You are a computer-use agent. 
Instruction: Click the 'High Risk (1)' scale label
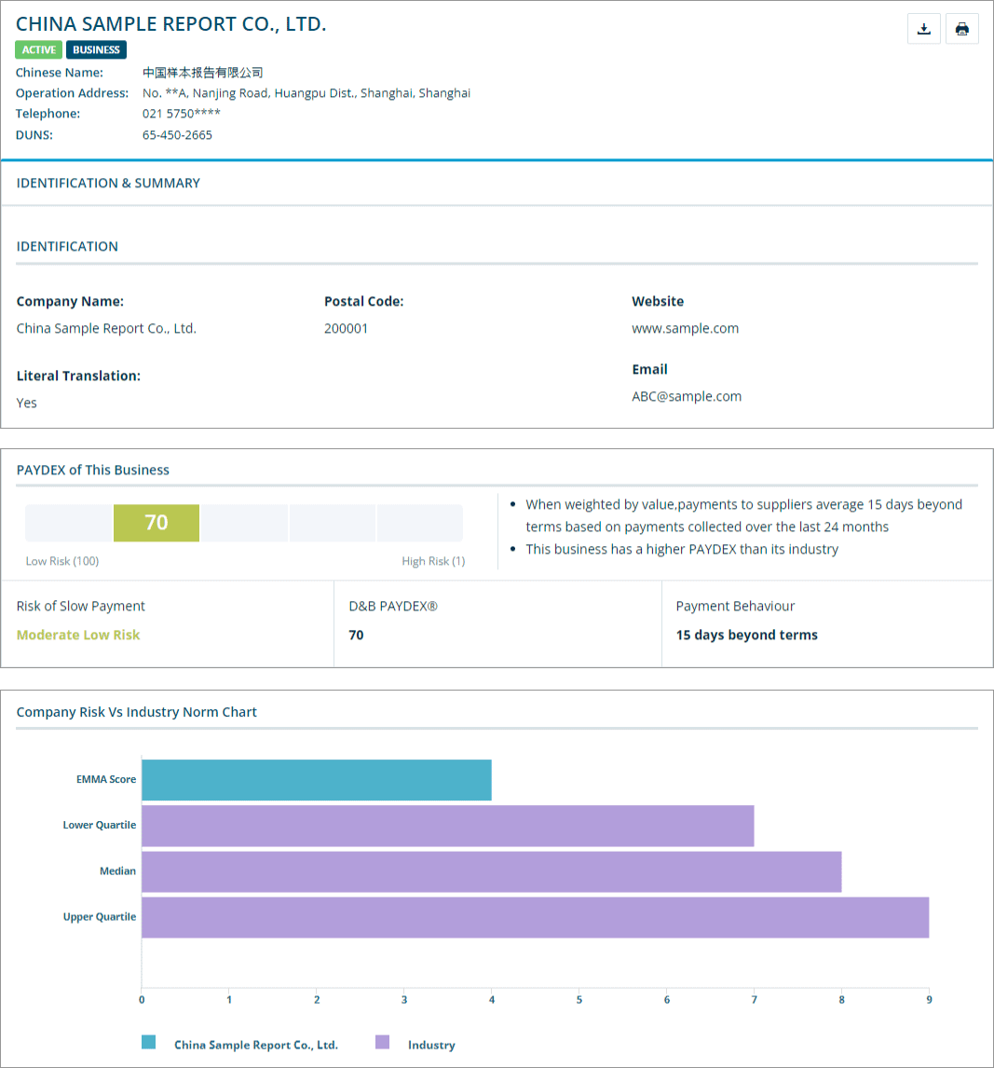[x=433, y=561]
